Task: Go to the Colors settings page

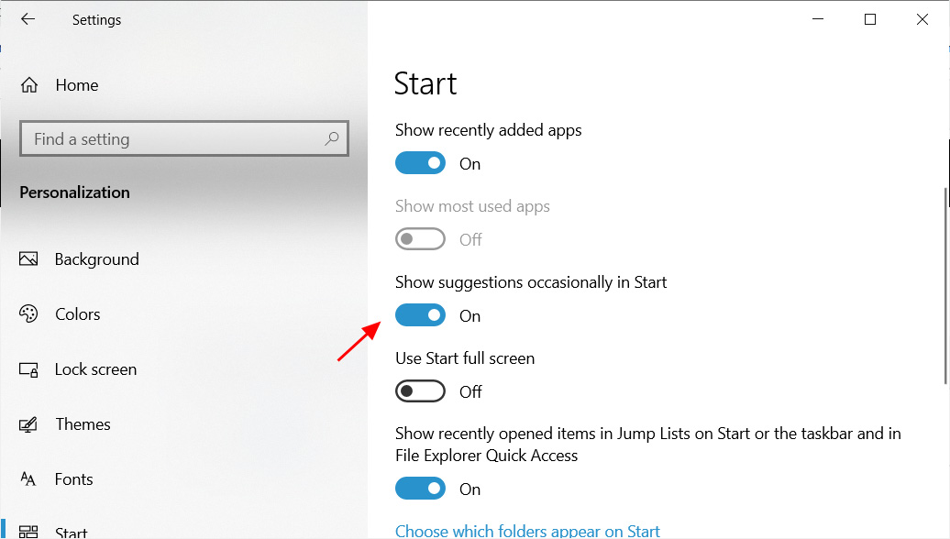Action: pyautogui.click(x=78, y=314)
